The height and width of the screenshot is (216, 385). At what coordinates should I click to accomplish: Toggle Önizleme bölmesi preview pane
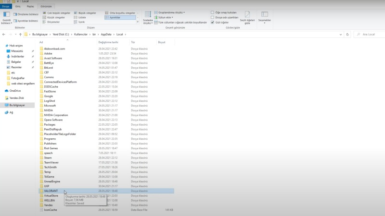(x=26, y=14)
